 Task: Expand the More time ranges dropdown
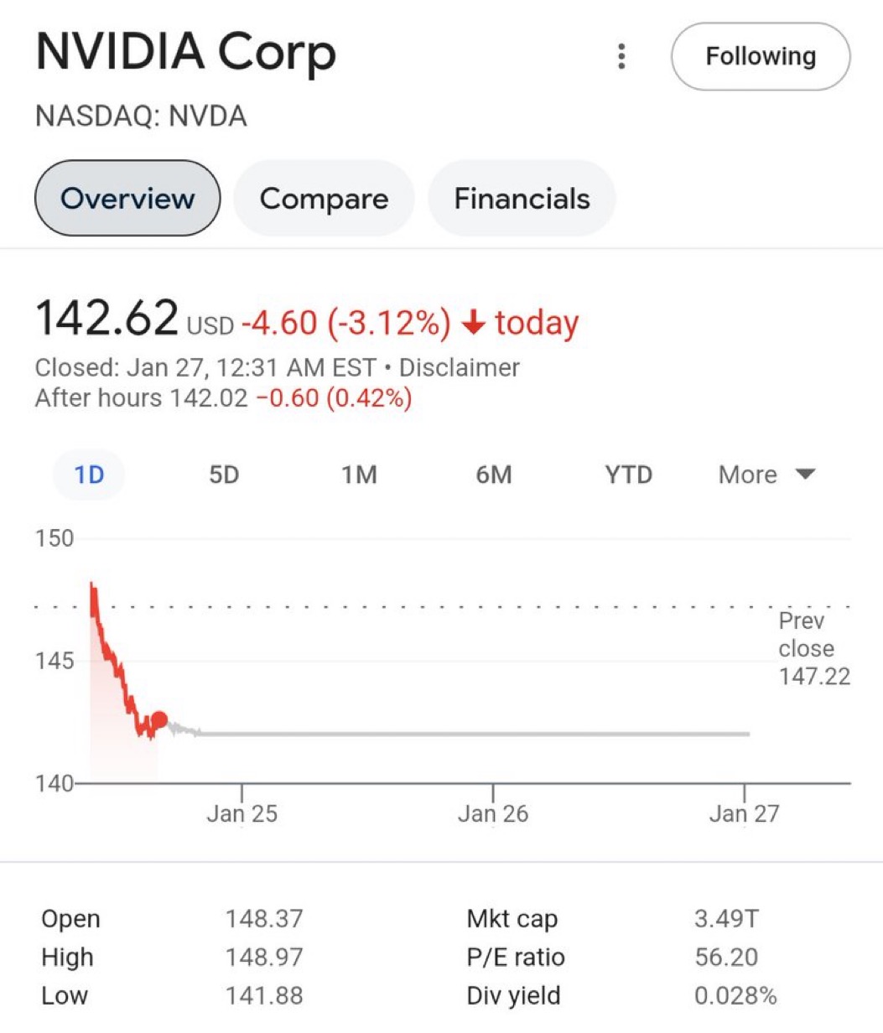pos(748,475)
